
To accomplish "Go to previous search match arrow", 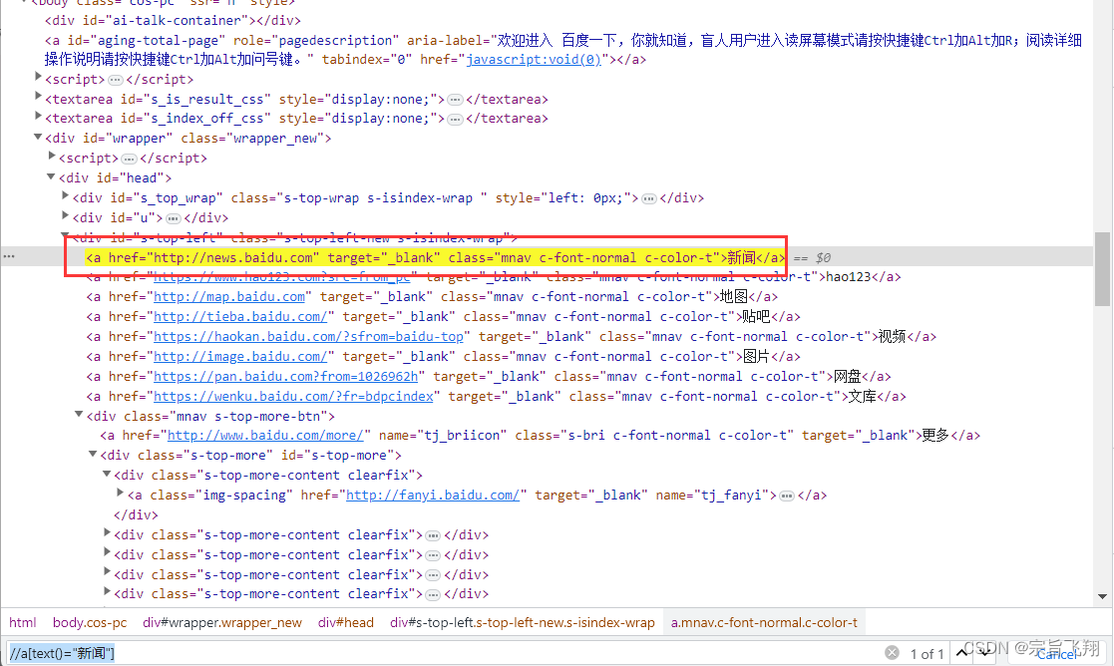I will pos(962,652).
